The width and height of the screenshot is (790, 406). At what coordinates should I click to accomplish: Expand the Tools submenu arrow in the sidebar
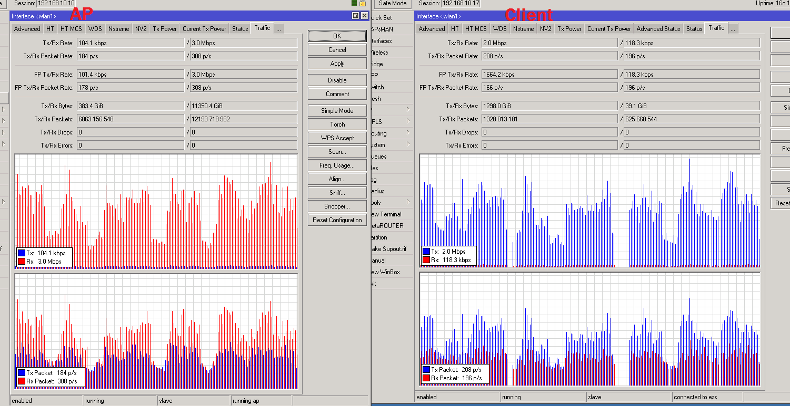point(408,202)
